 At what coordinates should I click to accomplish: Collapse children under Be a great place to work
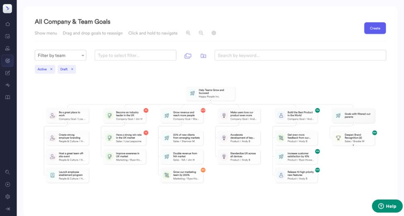point(68,123)
